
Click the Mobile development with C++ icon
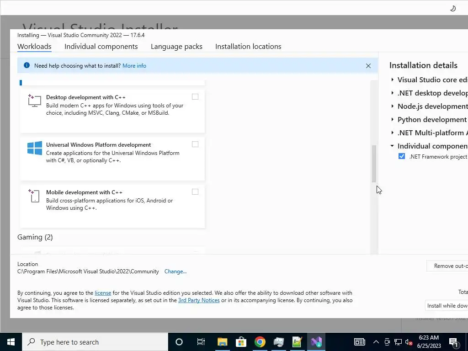click(34, 196)
